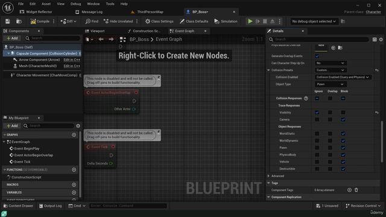Open the Collision Presets dropdown
Screen dimensions: 386x217
coord(331,70)
